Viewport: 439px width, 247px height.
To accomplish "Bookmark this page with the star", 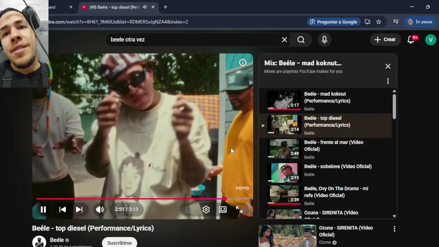I will [x=379, y=22].
